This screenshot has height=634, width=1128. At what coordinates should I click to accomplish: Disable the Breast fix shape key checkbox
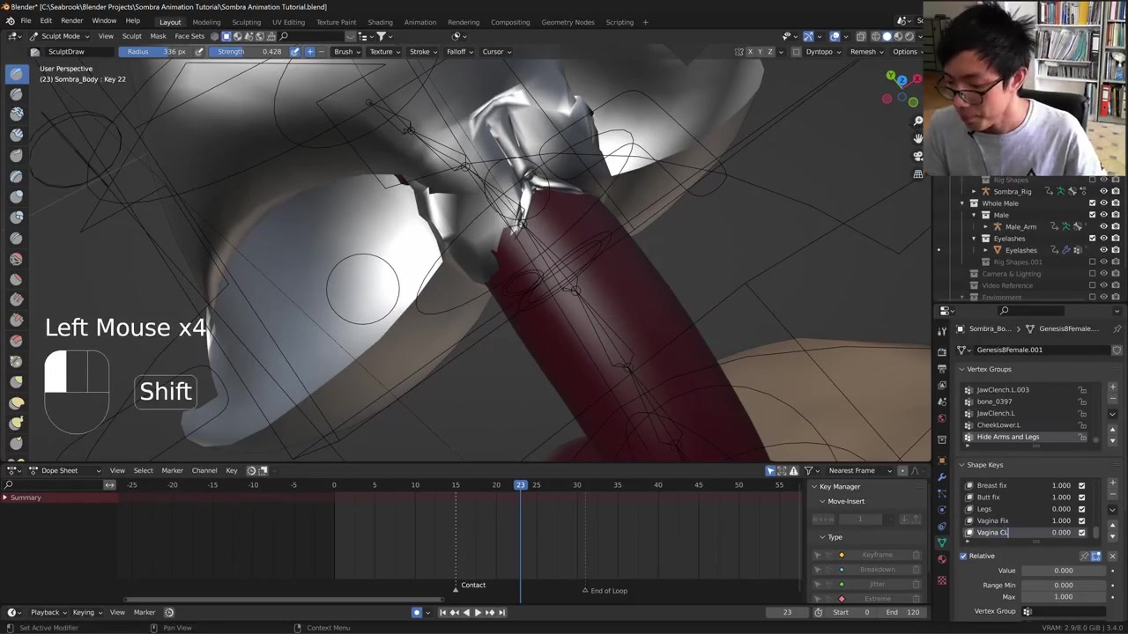(1081, 485)
